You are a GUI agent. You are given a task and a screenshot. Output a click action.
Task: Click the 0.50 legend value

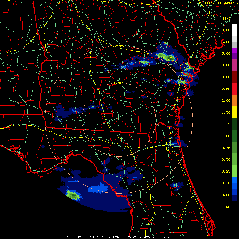(226, 160)
